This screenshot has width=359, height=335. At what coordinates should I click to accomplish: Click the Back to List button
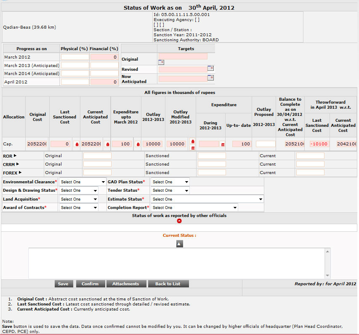tap(168, 284)
